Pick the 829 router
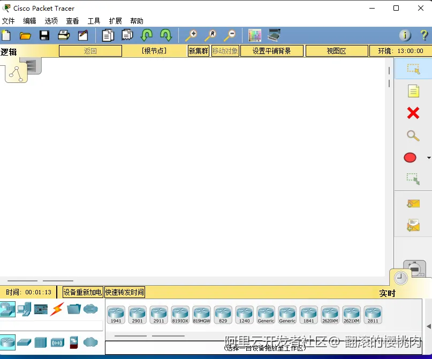 (223, 315)
